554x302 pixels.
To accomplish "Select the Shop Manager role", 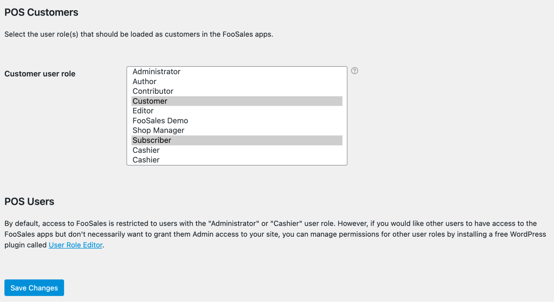I will click(158, 131).
